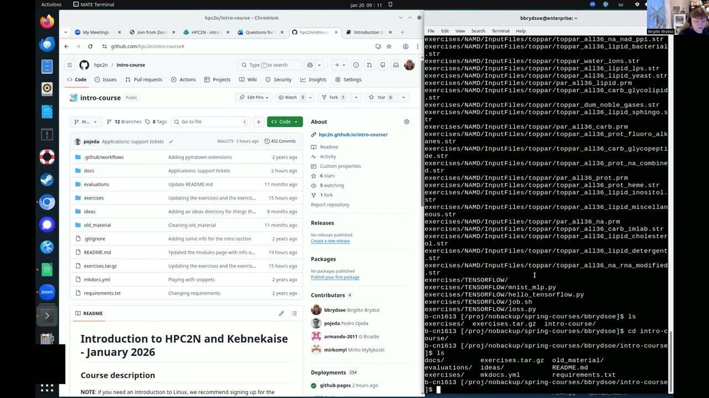Open the Actions tab
This screenshot has width=709, height=398.
click(x=183, y=80)
